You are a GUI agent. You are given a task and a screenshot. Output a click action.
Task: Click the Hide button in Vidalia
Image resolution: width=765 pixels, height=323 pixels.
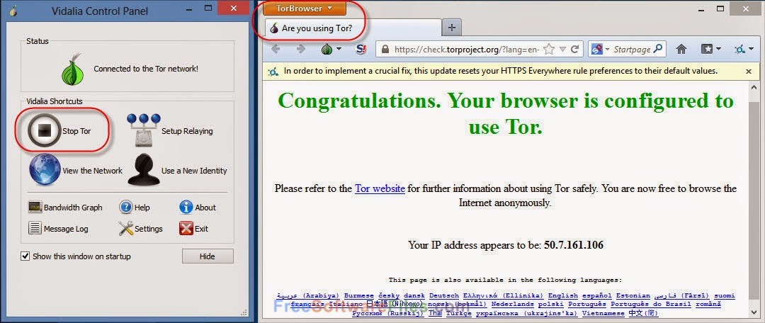[x=208, y=256]
